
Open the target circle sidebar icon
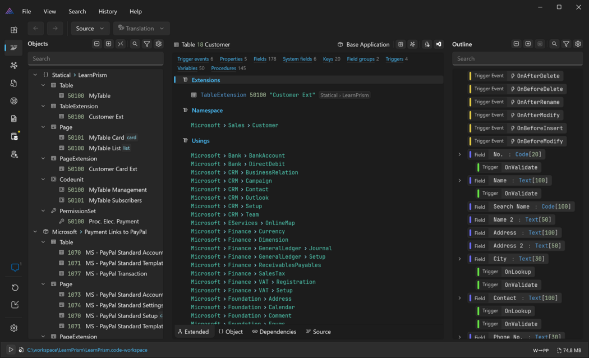14,100
